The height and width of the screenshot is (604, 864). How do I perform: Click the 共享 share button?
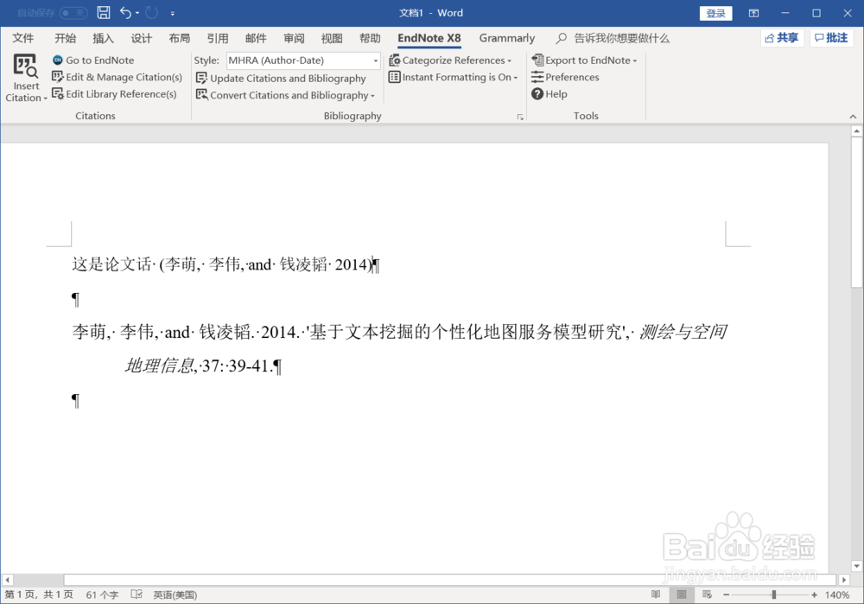tap(783, 38)
